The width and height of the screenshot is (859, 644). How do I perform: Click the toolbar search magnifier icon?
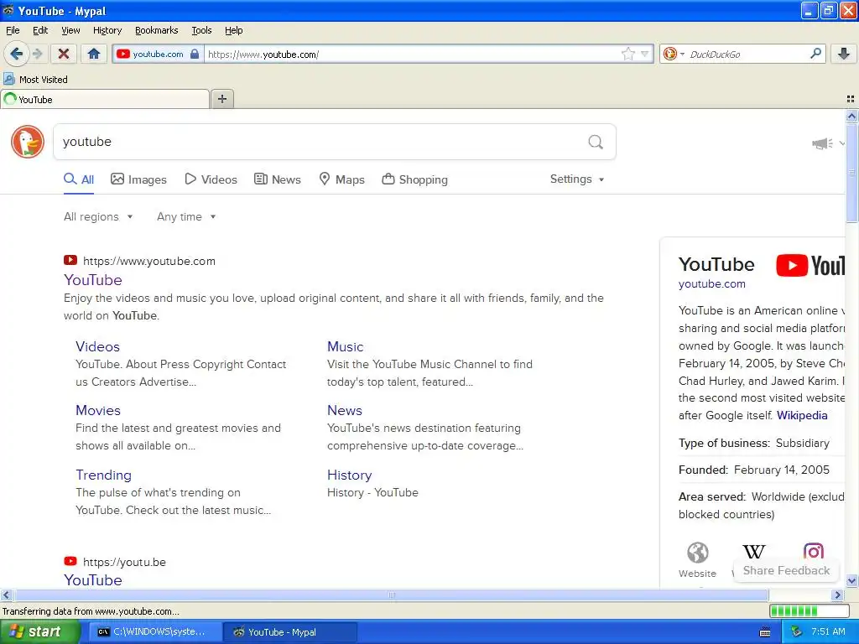[815, 54]
